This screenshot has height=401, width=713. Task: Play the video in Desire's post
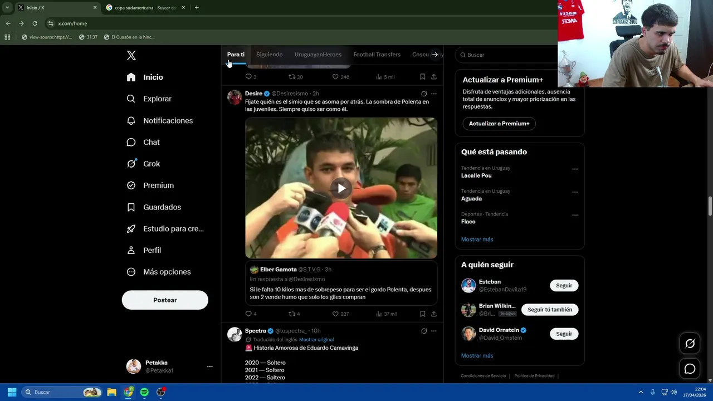tap(341, 188)
